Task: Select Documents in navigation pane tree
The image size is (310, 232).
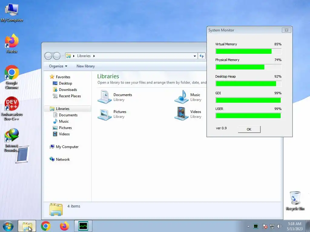Action: click(x=65, y=115)
